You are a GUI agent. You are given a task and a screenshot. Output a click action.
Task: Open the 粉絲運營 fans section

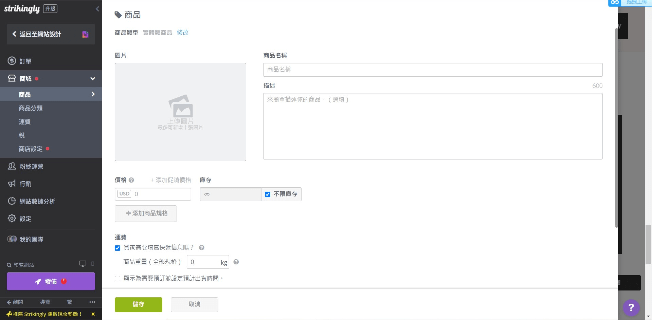(x=32, y=166)
